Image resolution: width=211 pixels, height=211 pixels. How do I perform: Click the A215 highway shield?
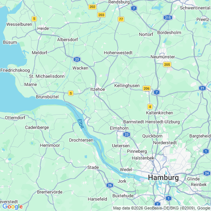tap(168, 18)
